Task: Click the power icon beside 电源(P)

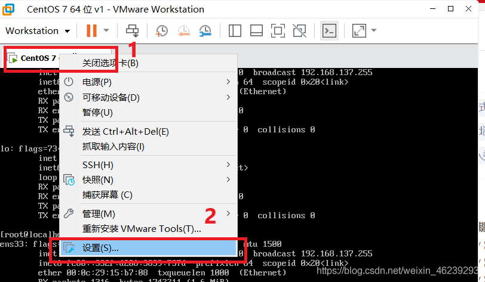Action: click(x=69, y=82)
